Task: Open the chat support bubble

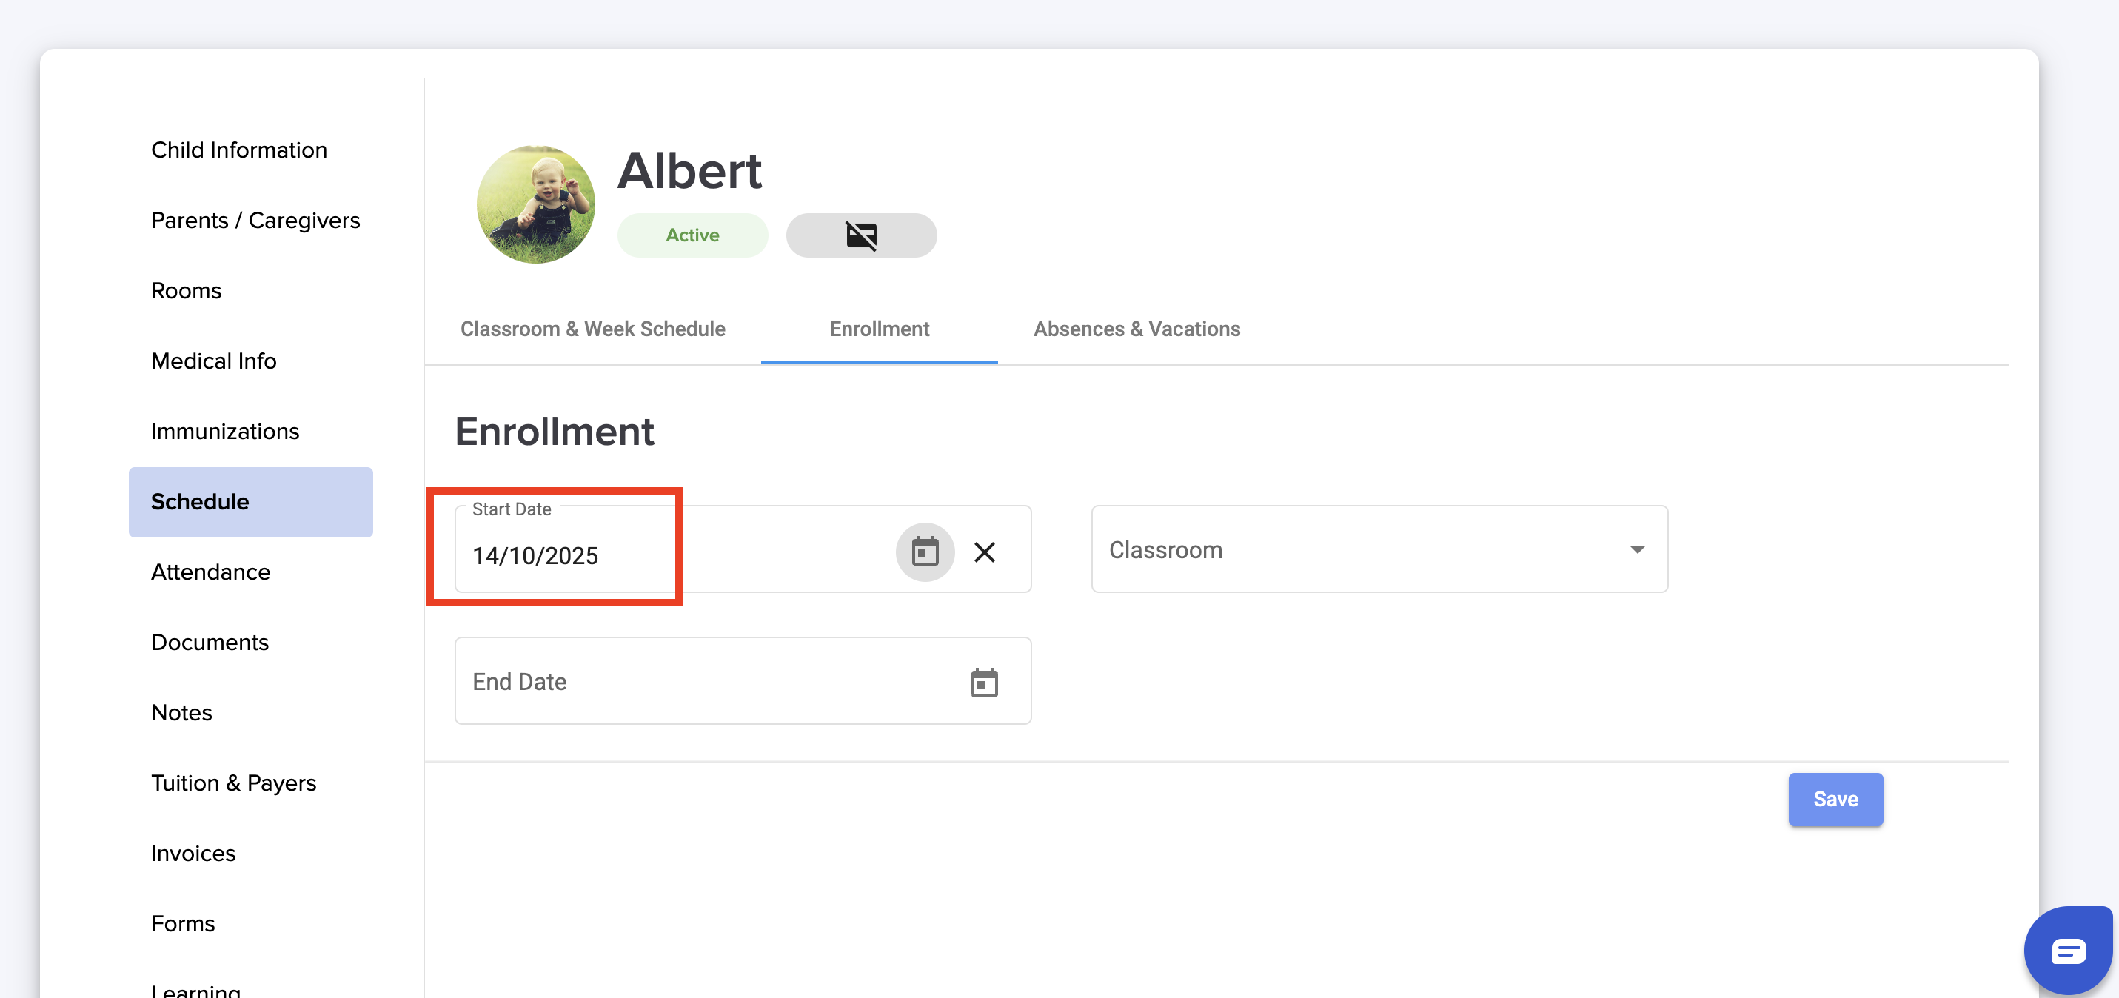Action: pos(2066,951)
